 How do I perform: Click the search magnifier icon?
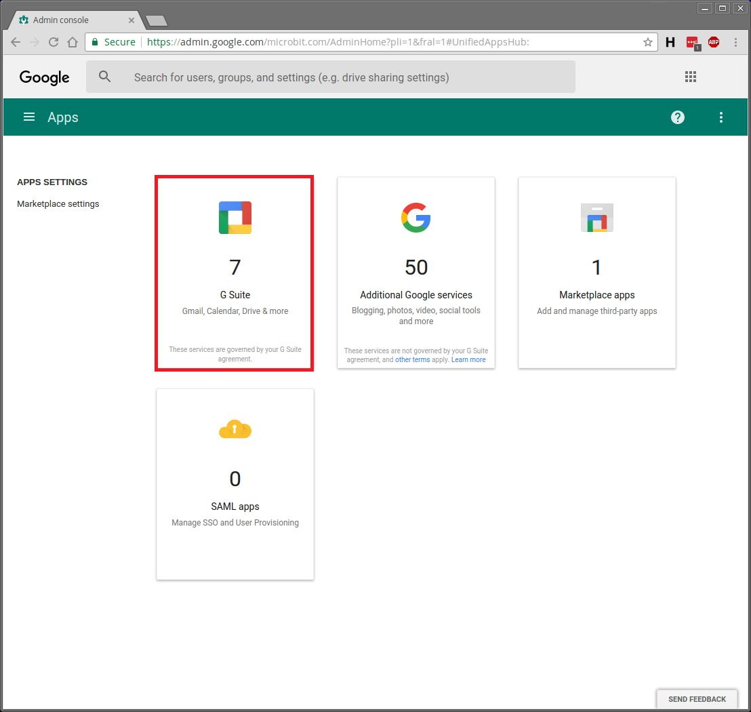coord(104,76)
